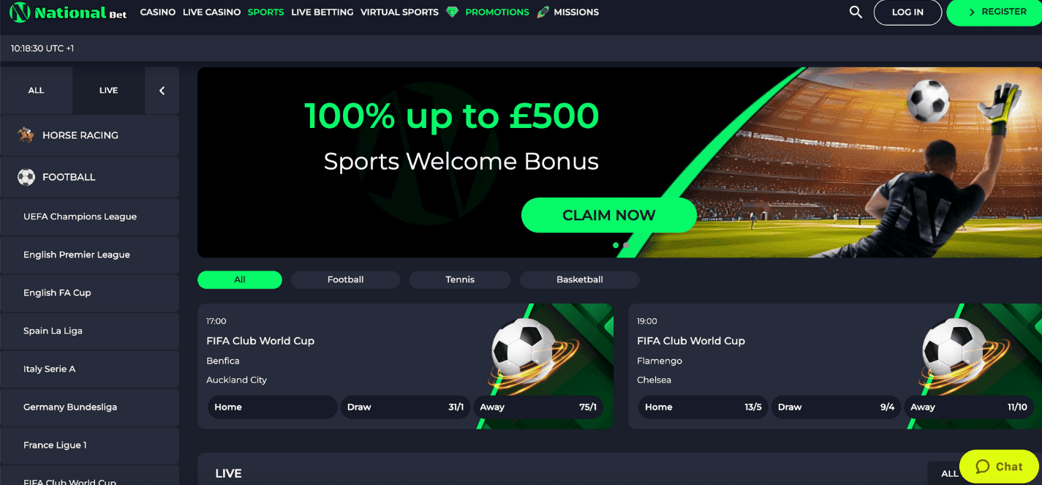
Task: Collapse sidebar with the left chevron
Action: tap(162, 91)
